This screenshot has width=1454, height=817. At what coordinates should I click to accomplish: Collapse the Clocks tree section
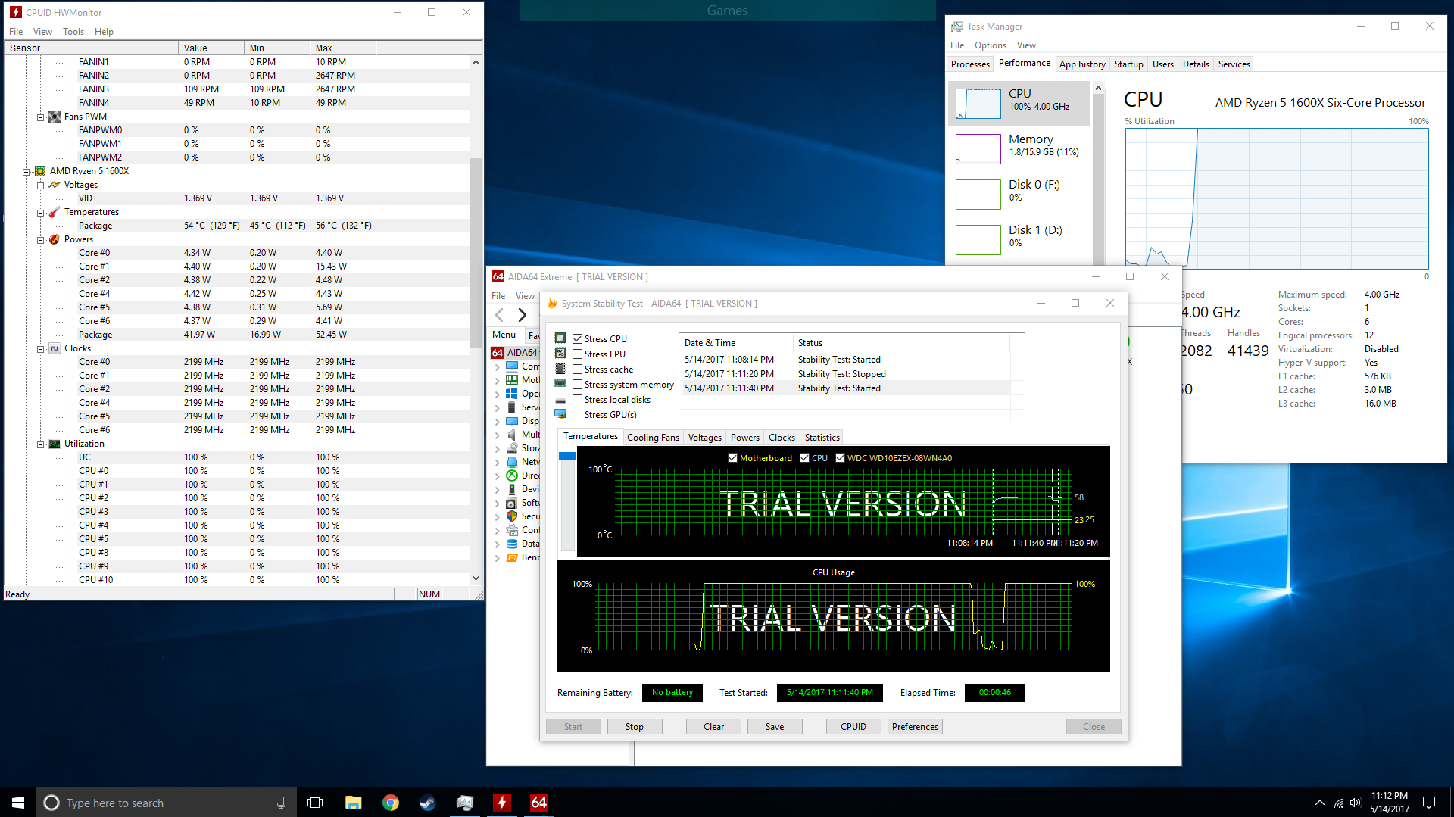point(41,349)
